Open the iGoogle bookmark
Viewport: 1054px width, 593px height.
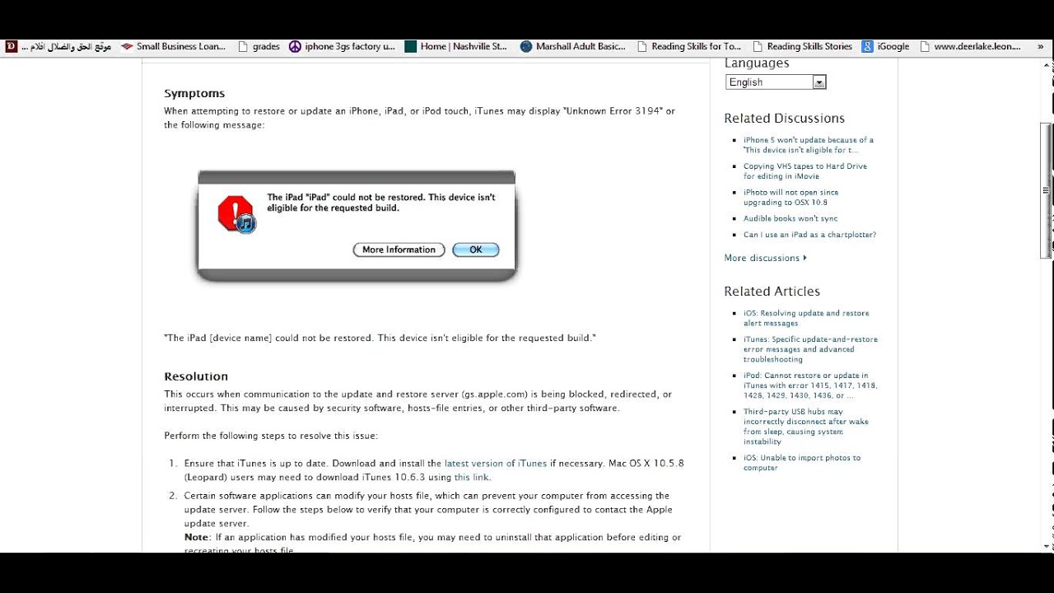[885, 47]
